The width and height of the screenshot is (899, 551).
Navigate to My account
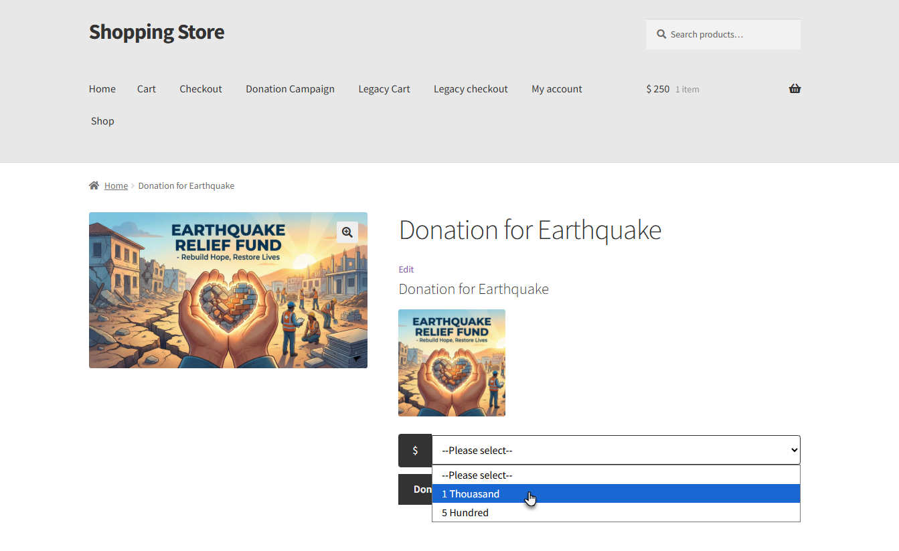coord(556,89)
